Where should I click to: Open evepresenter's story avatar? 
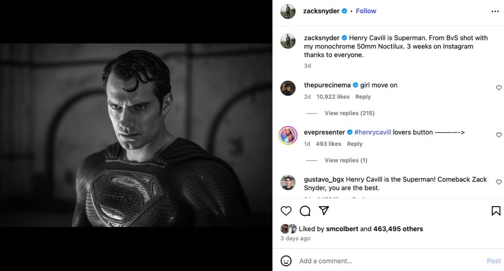tap(288, 135)
